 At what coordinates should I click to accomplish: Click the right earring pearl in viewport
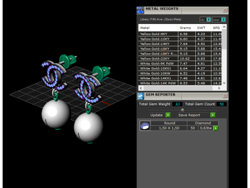(89, 127)
